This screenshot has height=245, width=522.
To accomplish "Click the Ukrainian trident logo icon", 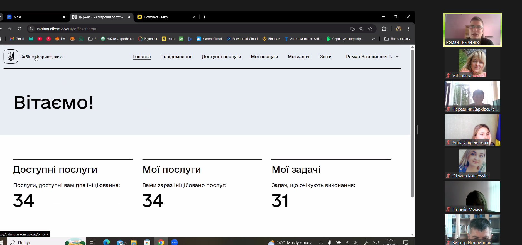I will 11,57.
